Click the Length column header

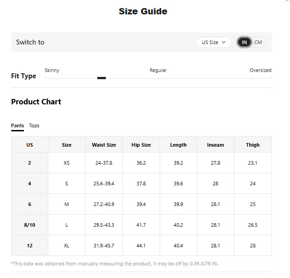[178, 145]
